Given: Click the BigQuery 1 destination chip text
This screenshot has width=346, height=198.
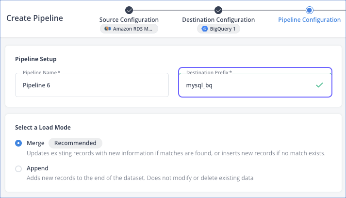Looking at the screenshot, I should click(x=223, y=29).
